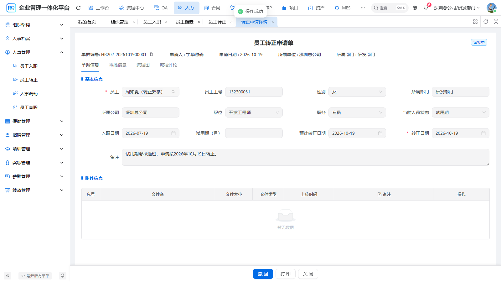
Task: Click the 撤回 button
Action: pyautogui.click(x=263, y=274)
